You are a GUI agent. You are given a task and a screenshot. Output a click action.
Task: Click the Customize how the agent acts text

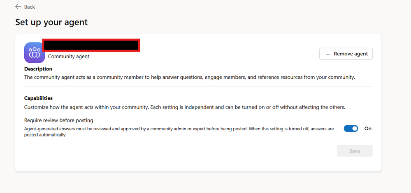(184, 107)
